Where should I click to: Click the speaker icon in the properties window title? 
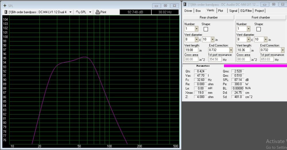point(185,4)
